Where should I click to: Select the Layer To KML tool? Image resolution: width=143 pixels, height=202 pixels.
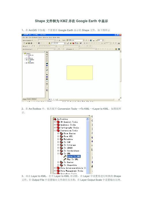(x=74, y=157)
